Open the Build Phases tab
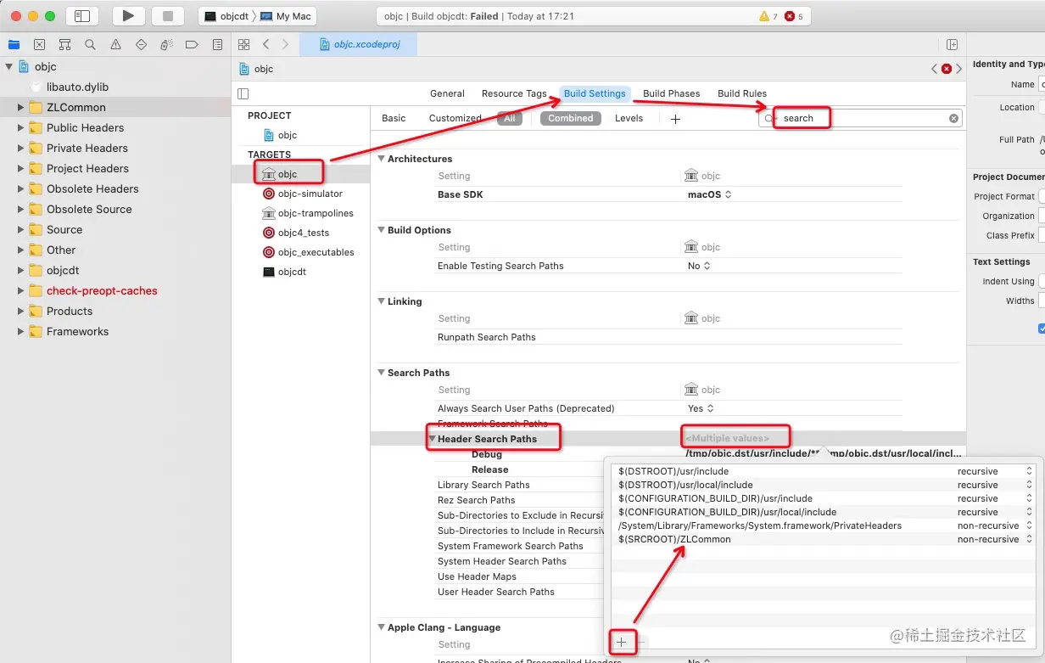The height and width of the screenshot is (663, 1045). pos(672,93)
